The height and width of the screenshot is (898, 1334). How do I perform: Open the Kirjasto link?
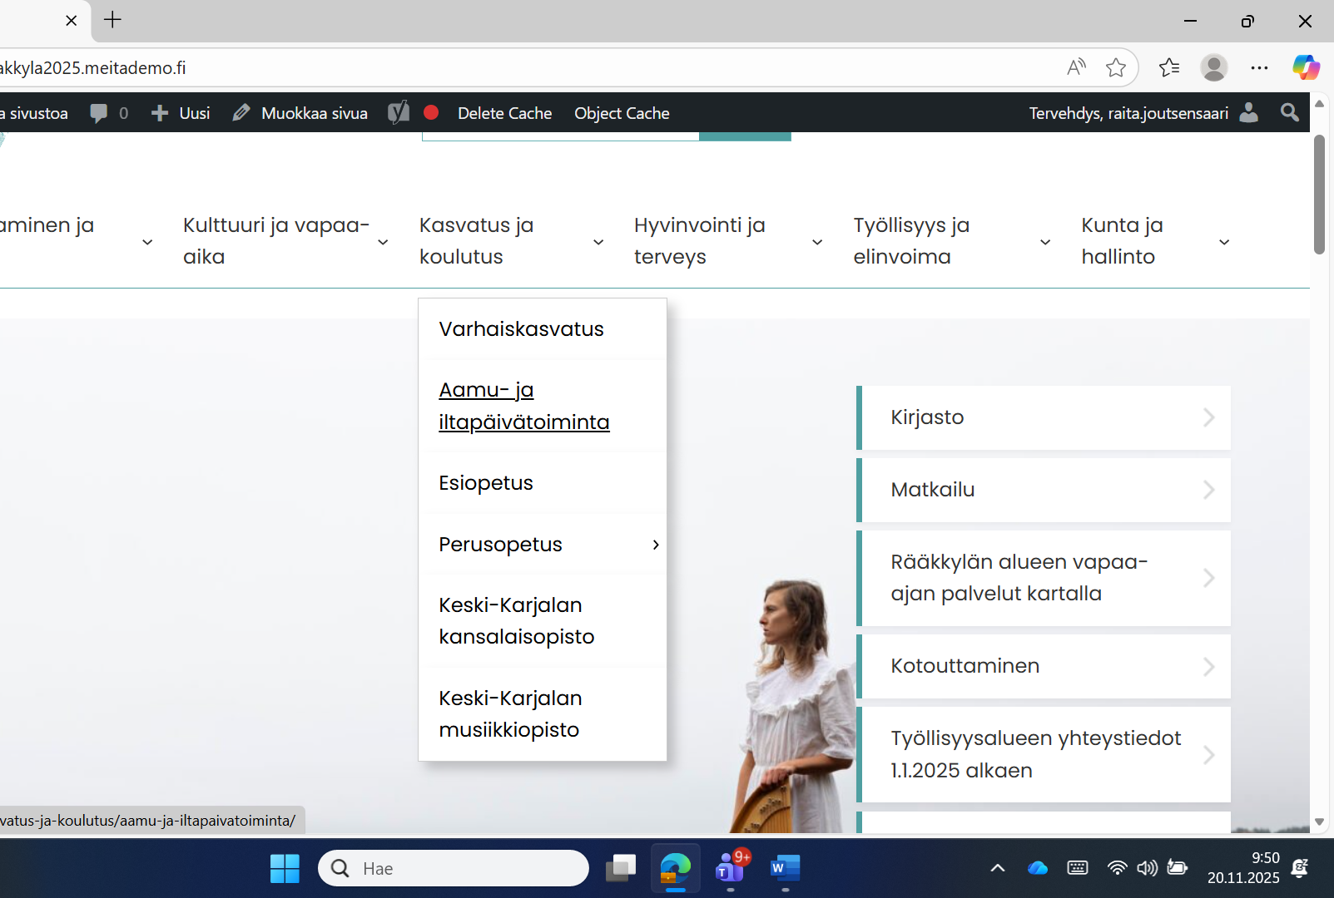tap(927, 417)
